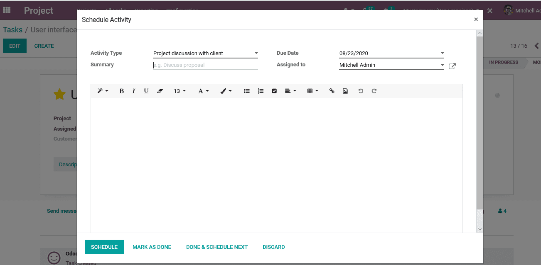The height and width of the screenshot is (265, 541).
Task: Go to previous record arrow
Action: (536, 46)
